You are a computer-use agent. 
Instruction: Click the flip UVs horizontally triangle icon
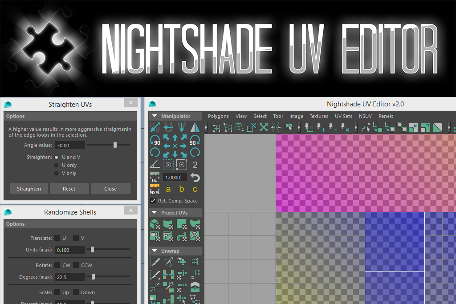(195, 128)
